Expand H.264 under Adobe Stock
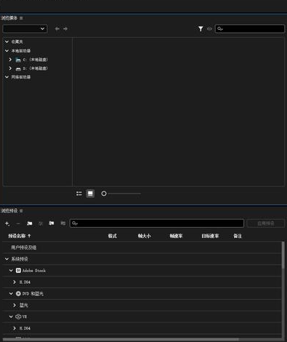The image size is (287, 342). click(15, 282)
